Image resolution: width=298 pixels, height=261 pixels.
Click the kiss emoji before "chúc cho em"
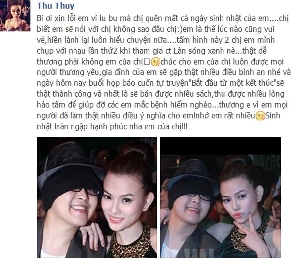tap(155, 62)
